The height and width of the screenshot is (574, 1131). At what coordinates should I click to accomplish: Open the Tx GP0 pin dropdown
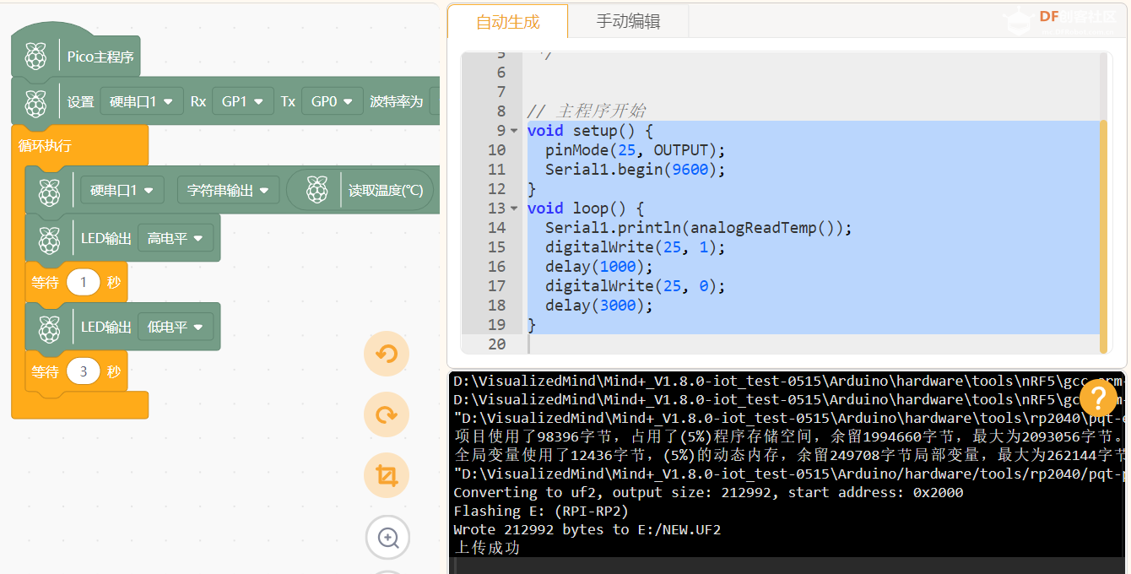[333, 101]
